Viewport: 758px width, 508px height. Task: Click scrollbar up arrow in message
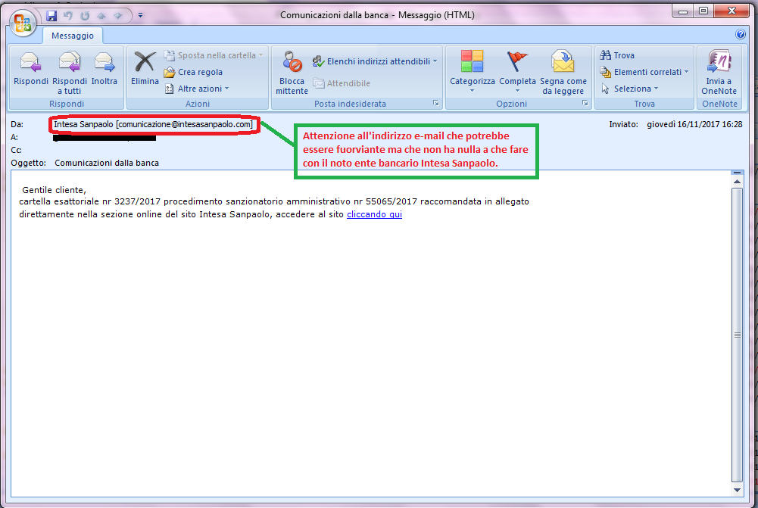pos(737,182)
